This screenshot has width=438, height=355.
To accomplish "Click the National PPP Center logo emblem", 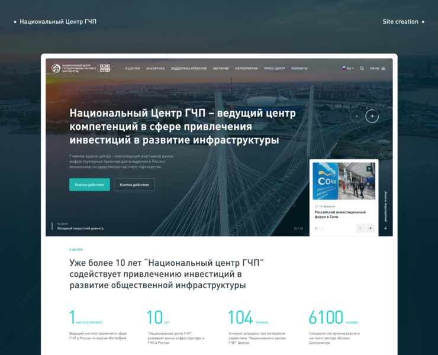I will click(56, 69).
